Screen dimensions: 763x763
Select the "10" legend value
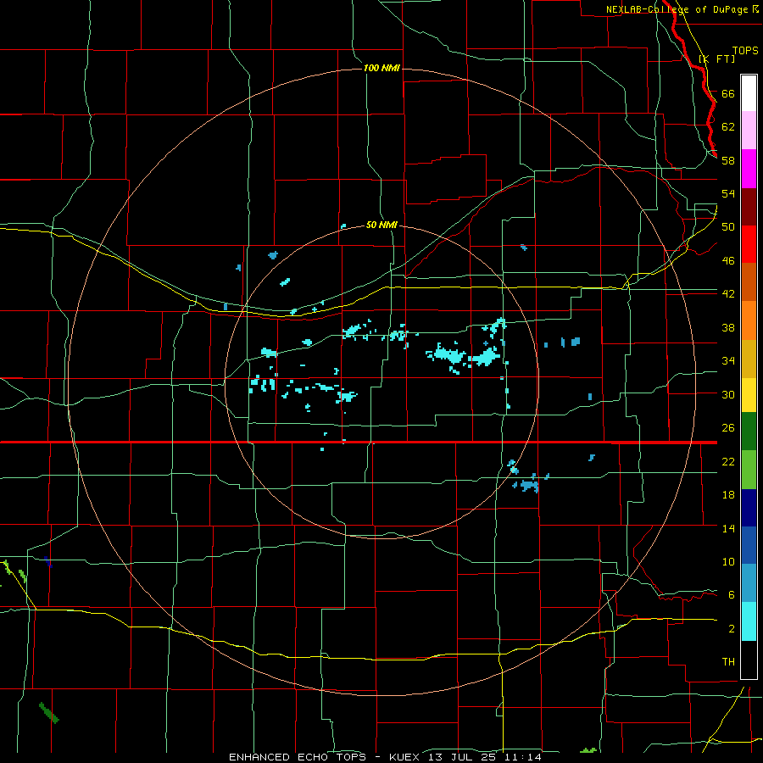click(728, 561)
